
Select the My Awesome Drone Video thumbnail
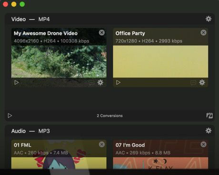(x=59, y=62)
